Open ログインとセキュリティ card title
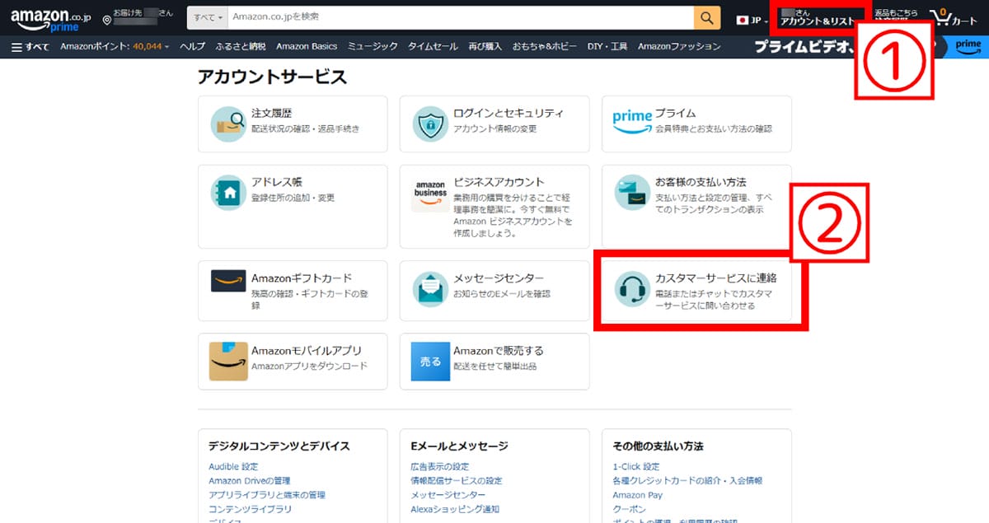 point(509,114)
